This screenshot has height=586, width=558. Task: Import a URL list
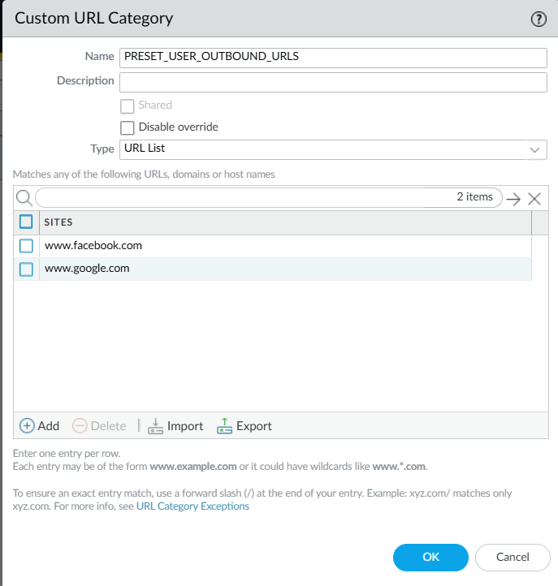click(175, 426)
